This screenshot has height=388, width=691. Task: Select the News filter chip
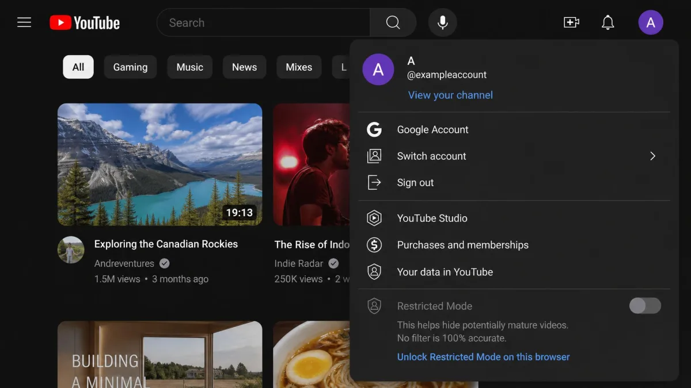tap(244, 67)
